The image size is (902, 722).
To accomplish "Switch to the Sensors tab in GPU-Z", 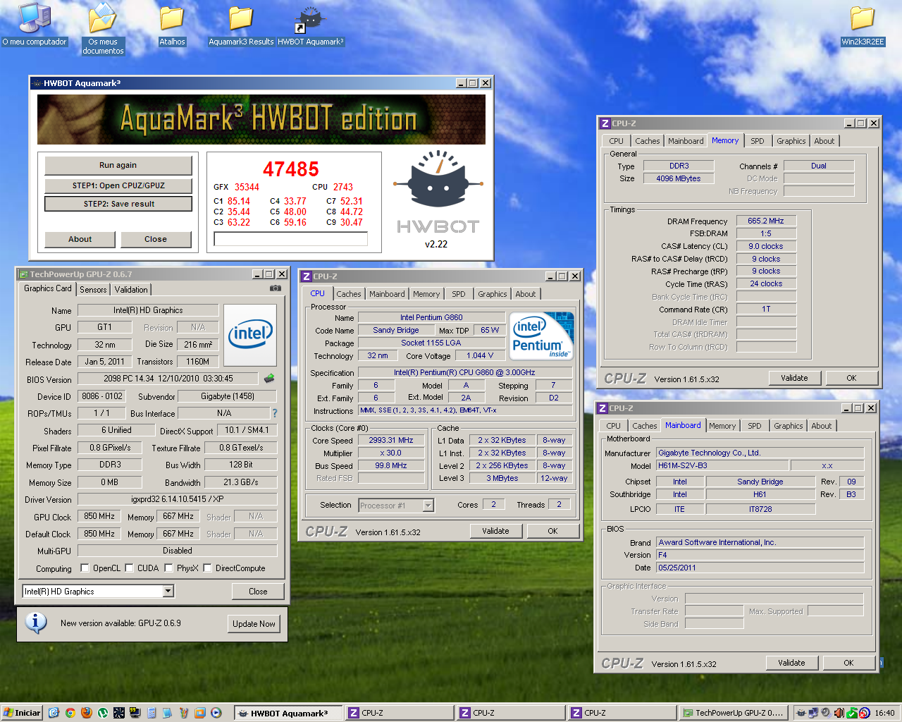I will [93, 290].
